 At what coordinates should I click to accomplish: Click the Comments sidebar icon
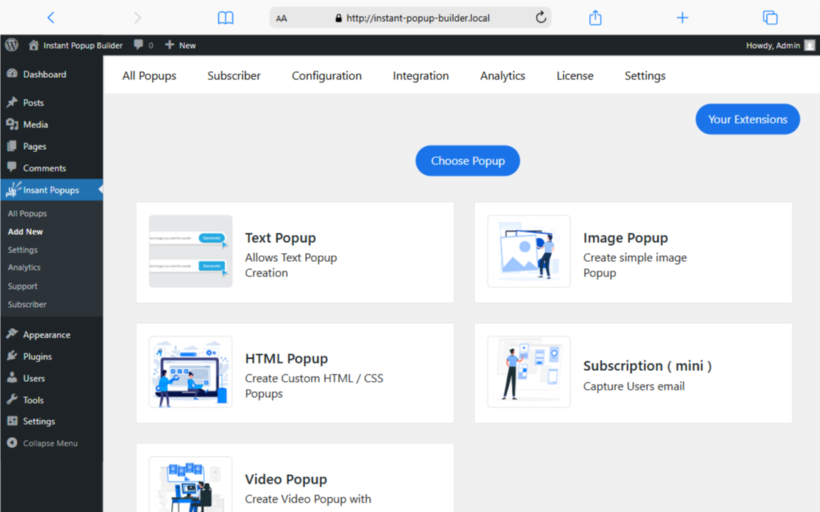pyautogui.click(x=12, y=168)
